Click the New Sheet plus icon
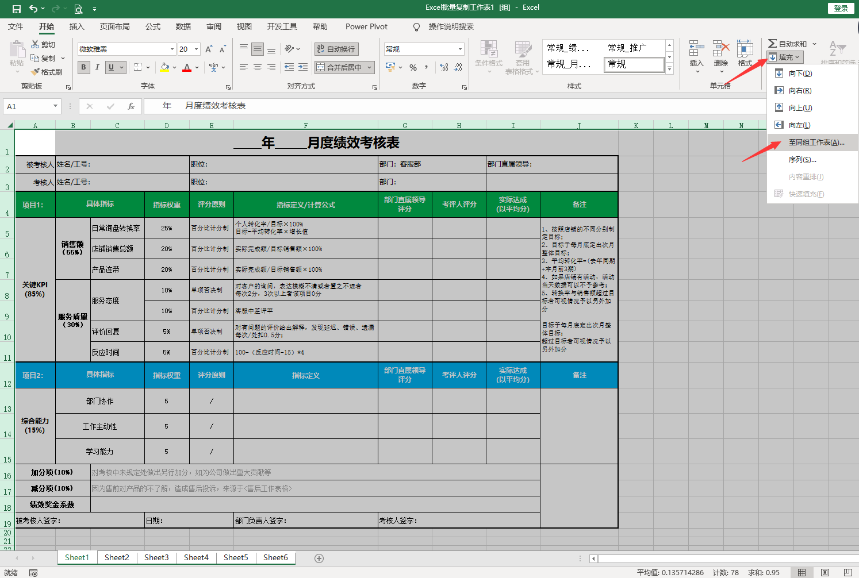 click(x=319, y=558)
